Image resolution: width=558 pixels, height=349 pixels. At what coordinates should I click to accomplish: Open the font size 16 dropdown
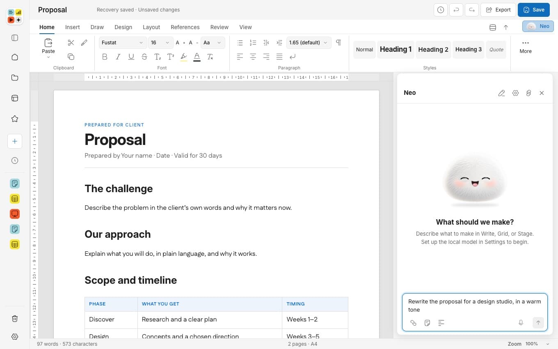click(160, 43)
